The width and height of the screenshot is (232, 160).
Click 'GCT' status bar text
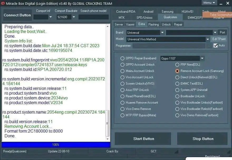pyautogui.click(x=154, y=151)
